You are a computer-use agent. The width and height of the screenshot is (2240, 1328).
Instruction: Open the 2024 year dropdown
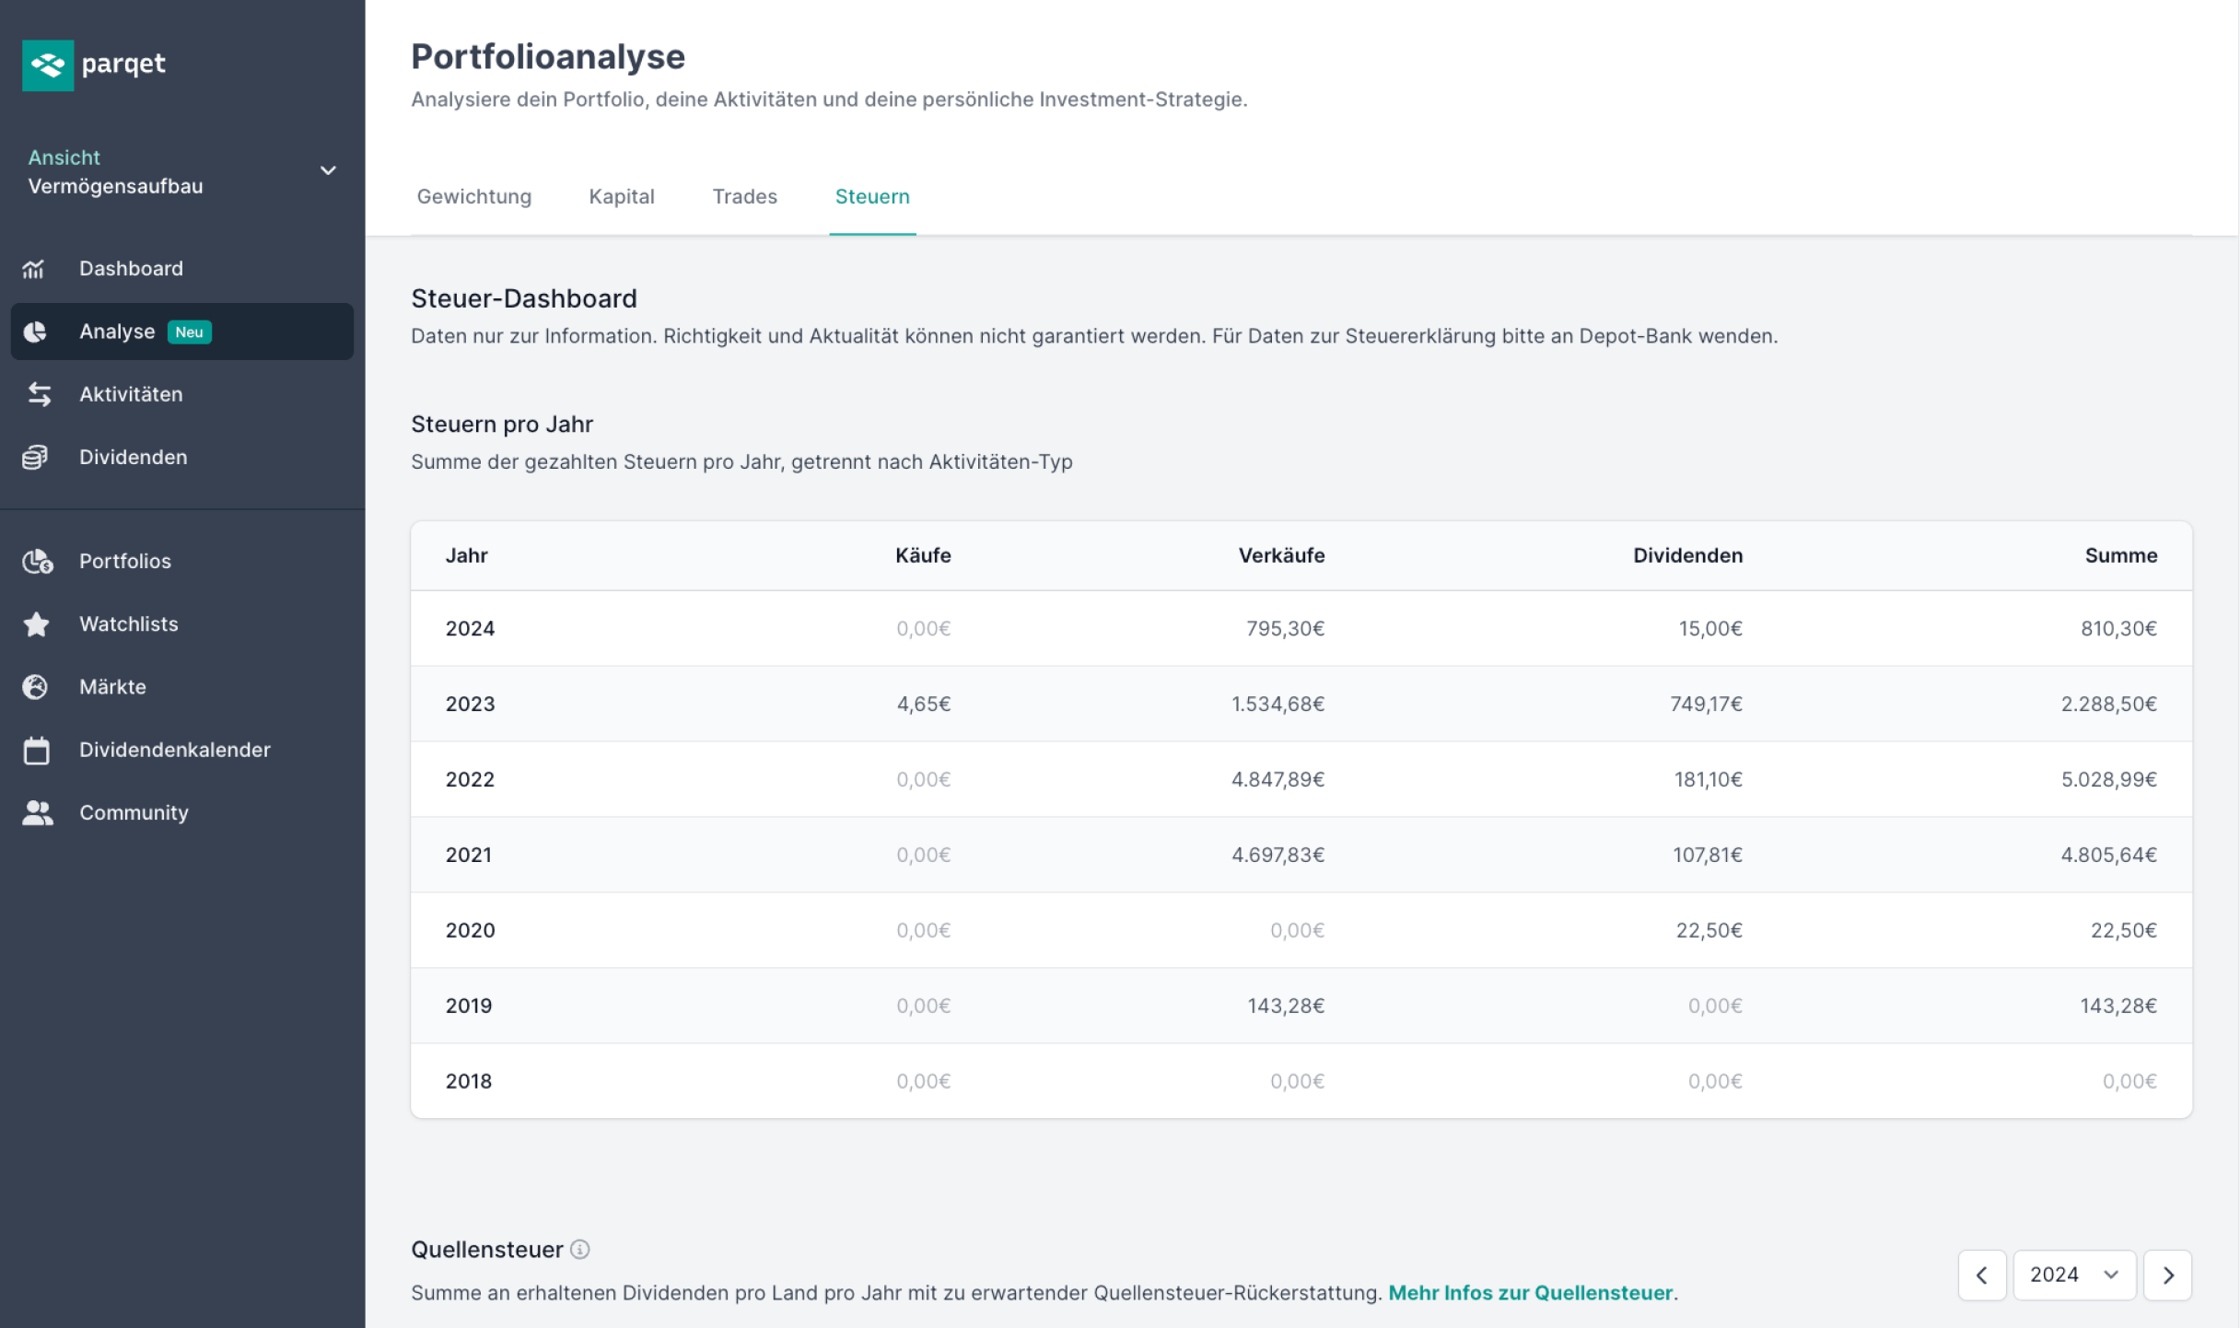[x=2074, y=1275]
